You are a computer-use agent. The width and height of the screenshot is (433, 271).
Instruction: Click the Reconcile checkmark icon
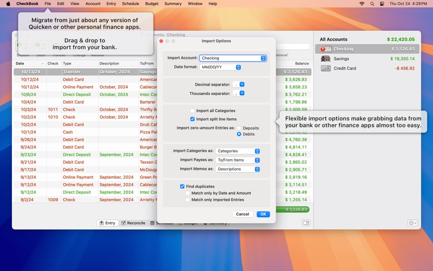tap(123, 223)
